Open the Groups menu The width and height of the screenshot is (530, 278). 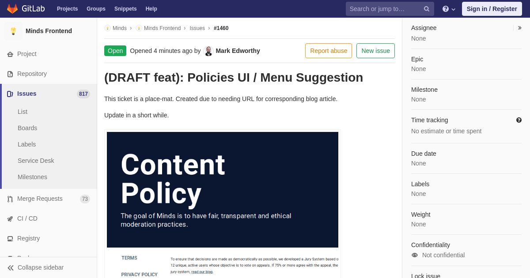(x=96, y=9)
